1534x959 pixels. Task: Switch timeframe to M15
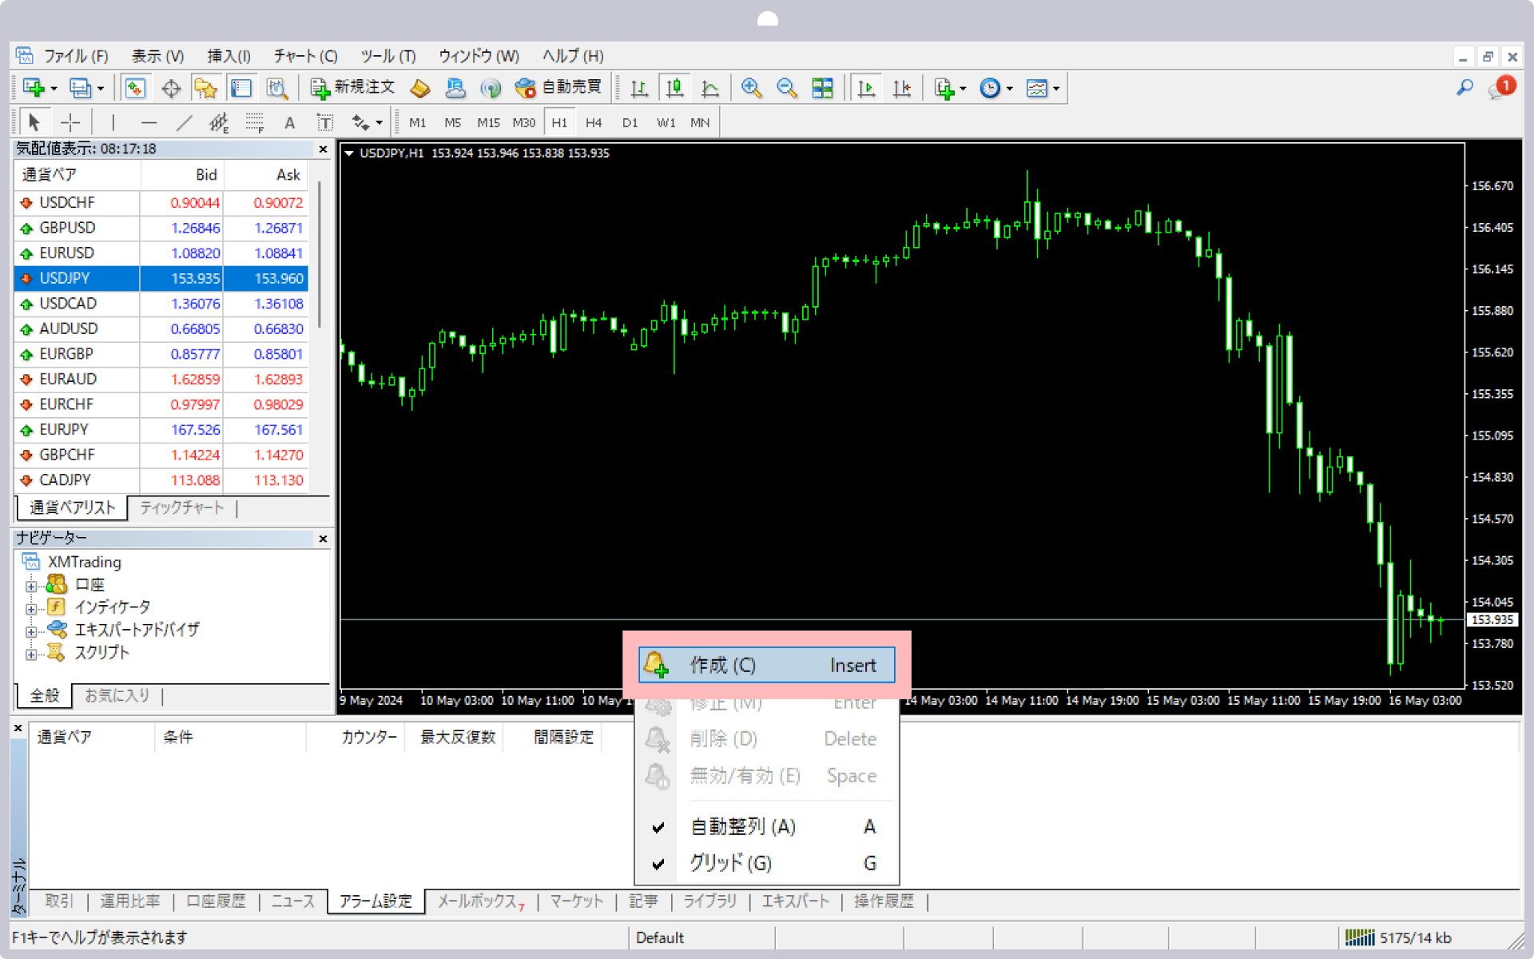(488, 122)
